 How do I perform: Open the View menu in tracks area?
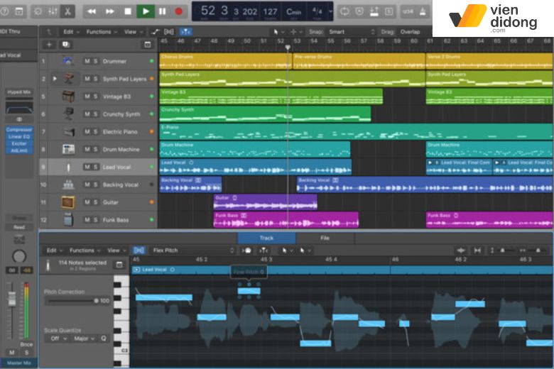(134, 32)
